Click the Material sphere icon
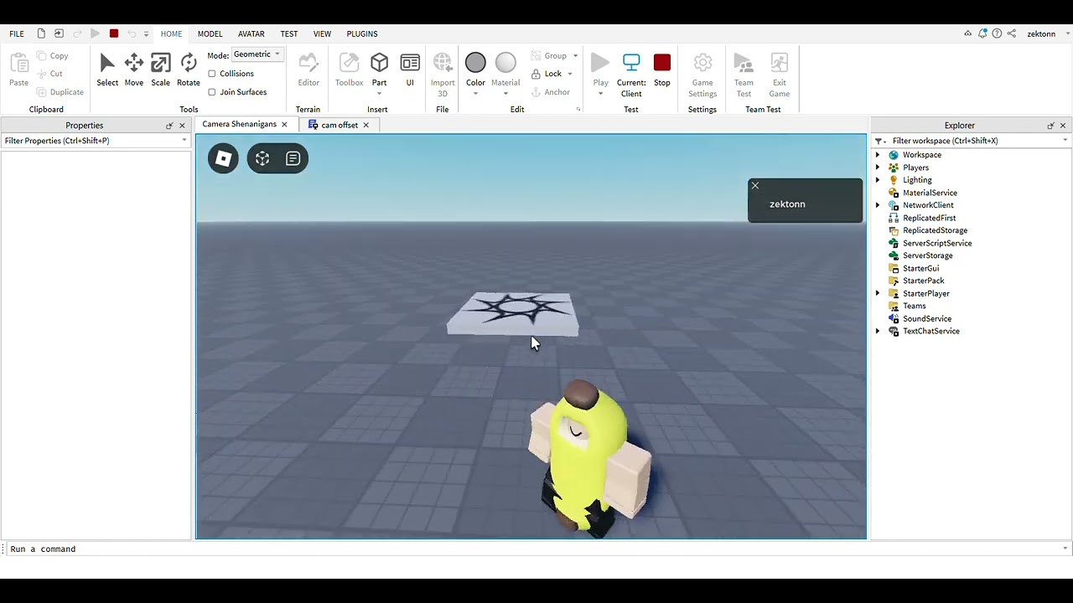This screenshot has width=1073, height=603. 505,63
